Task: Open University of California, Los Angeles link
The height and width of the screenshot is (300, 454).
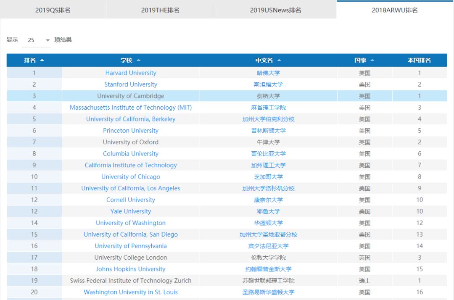Action: point(131,188)
